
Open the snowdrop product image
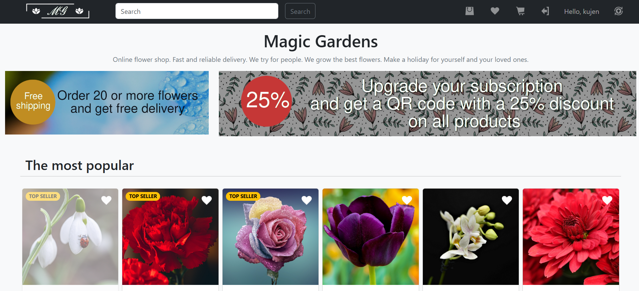pyautogui.click(x=70, y=237)
